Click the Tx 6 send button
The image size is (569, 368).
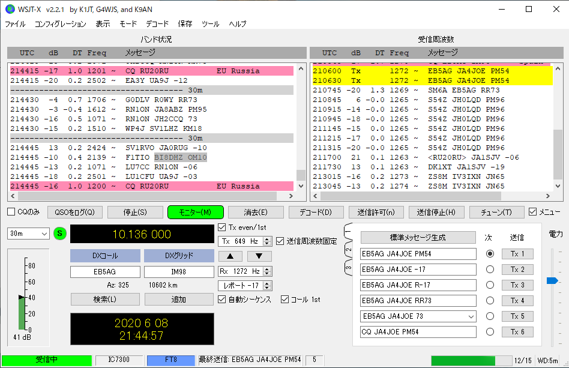click(517, 332)
